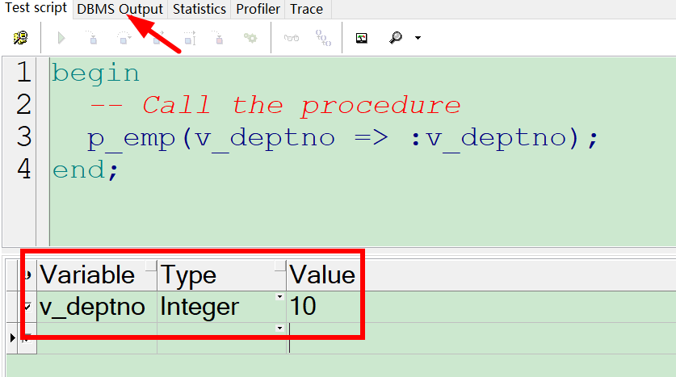Click the empty Variable cell in the second row
The image size is (676, 377).
click(x=97, y=338)
